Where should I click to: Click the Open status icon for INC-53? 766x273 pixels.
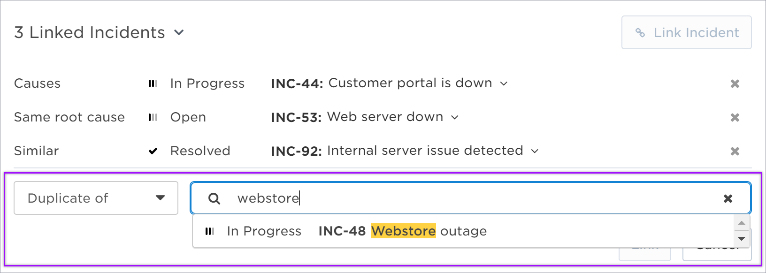[x=153, y=117]
